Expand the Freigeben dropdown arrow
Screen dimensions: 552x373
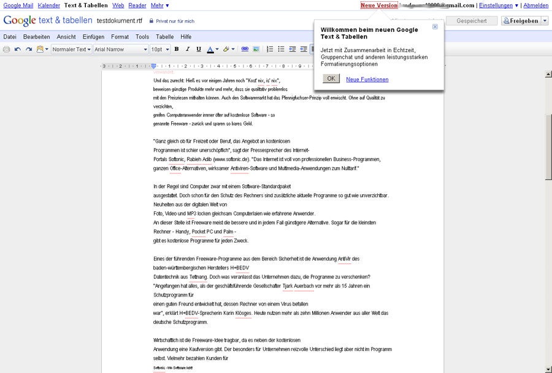(x=545, y=21)
